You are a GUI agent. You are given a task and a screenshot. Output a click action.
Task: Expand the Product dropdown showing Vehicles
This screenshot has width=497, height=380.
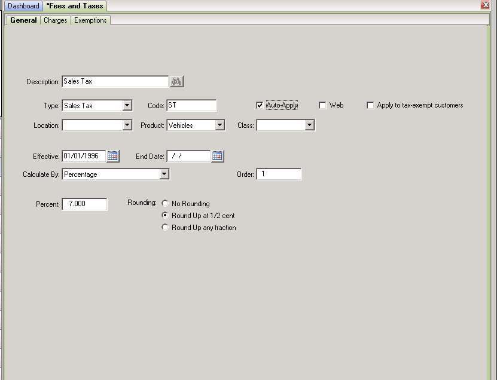[x=220, y=125]
